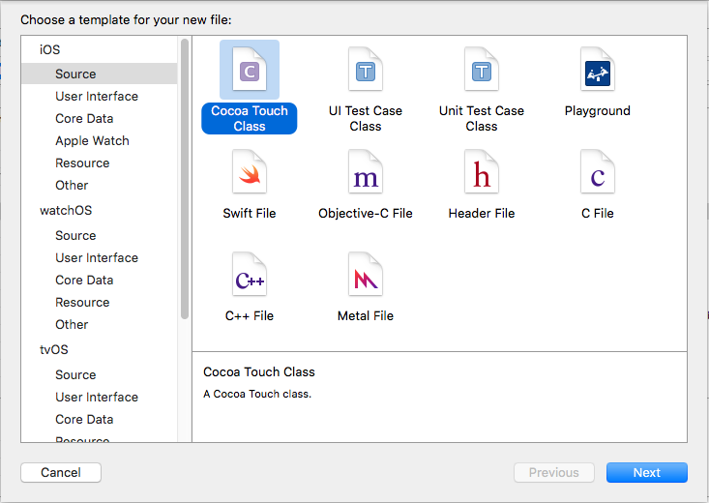Select the Metal File template icon
Image resolution: width=709 pixels, height=503 pixels.
366,276
